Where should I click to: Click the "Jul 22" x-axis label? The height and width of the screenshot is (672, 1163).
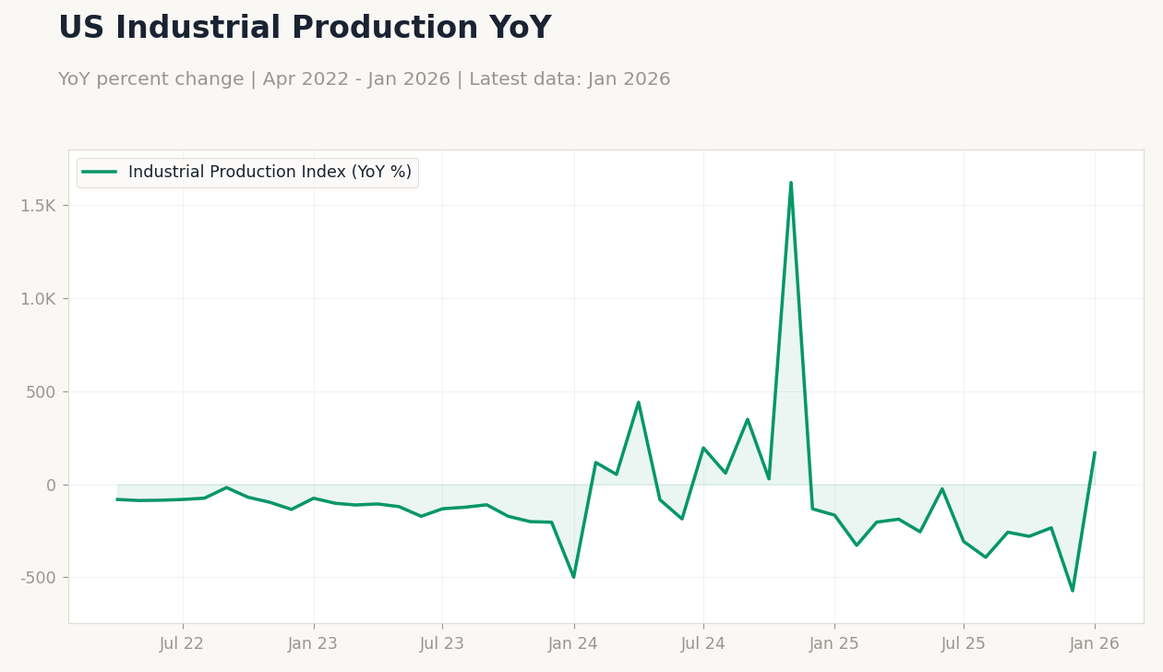182,644
